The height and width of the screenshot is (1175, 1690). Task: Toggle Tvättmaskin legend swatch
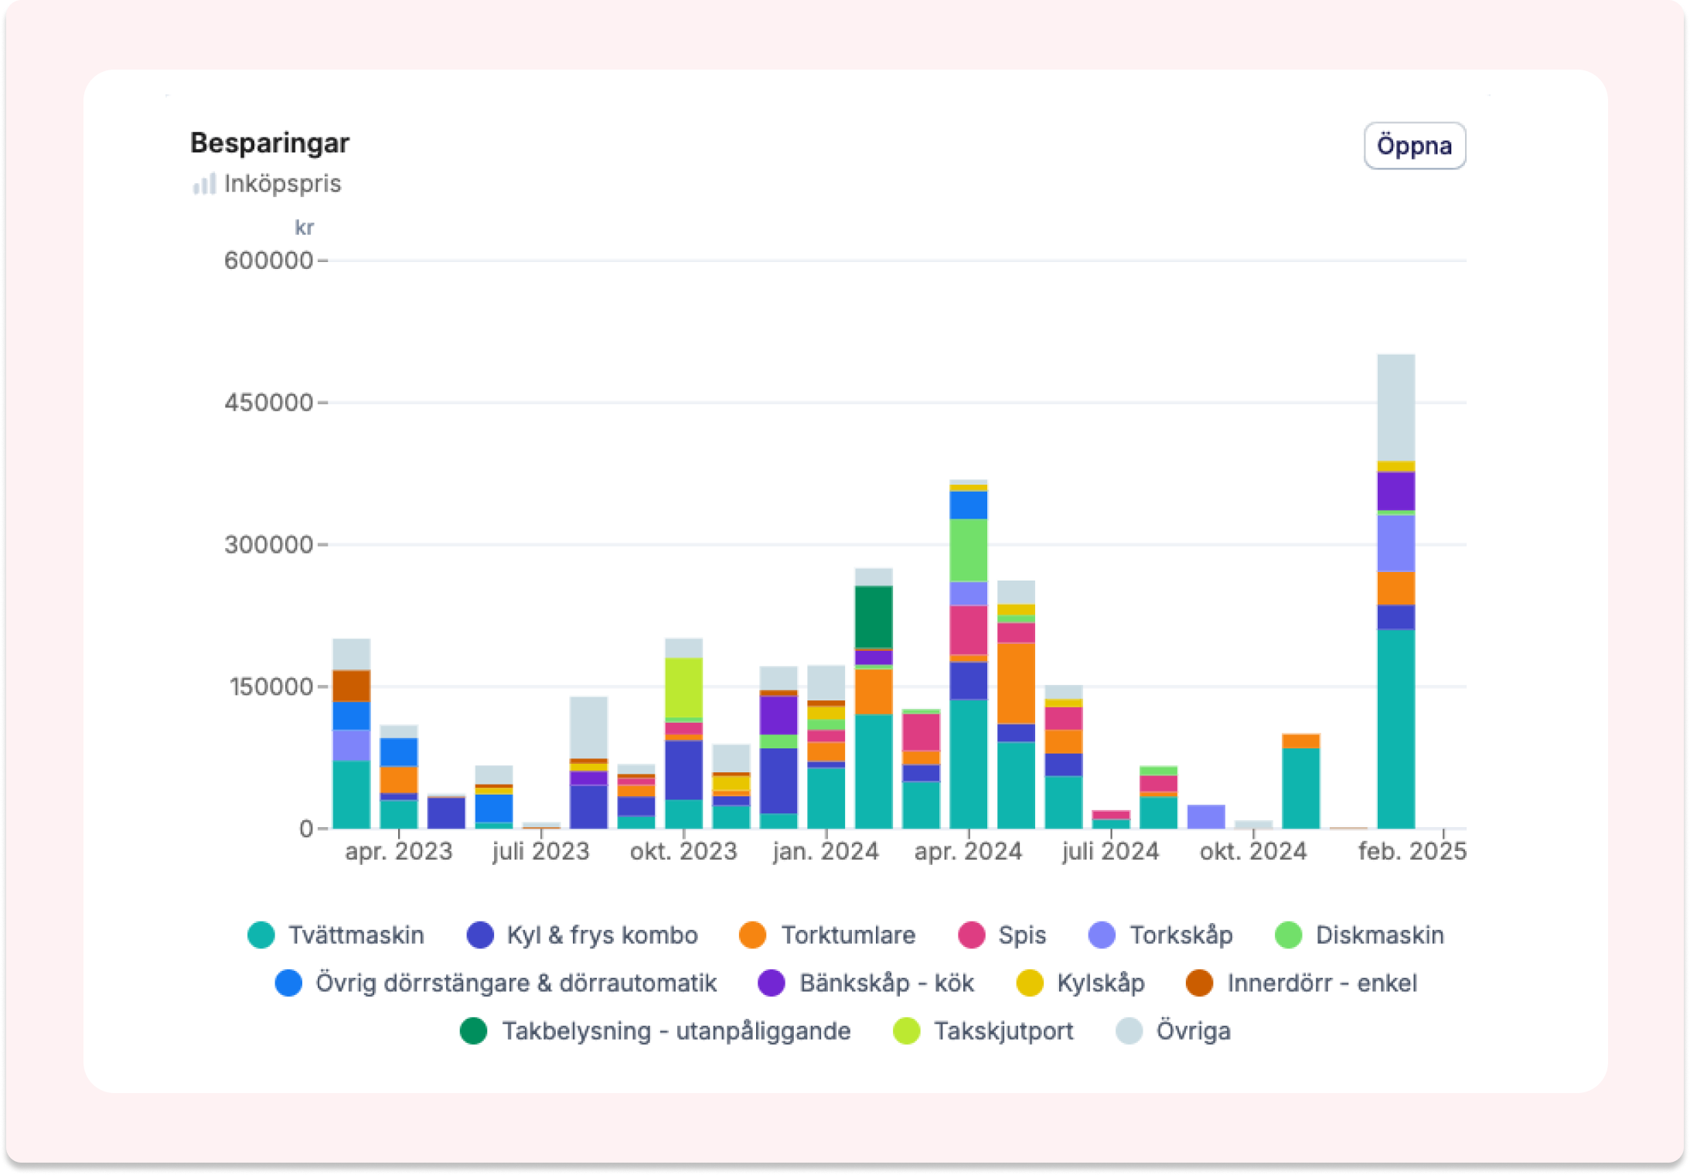coord(261,935)
